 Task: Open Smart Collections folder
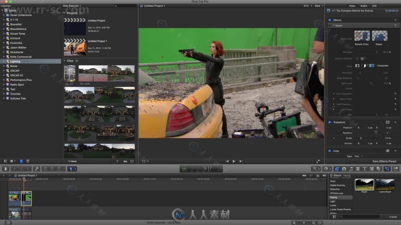[21, 15]
